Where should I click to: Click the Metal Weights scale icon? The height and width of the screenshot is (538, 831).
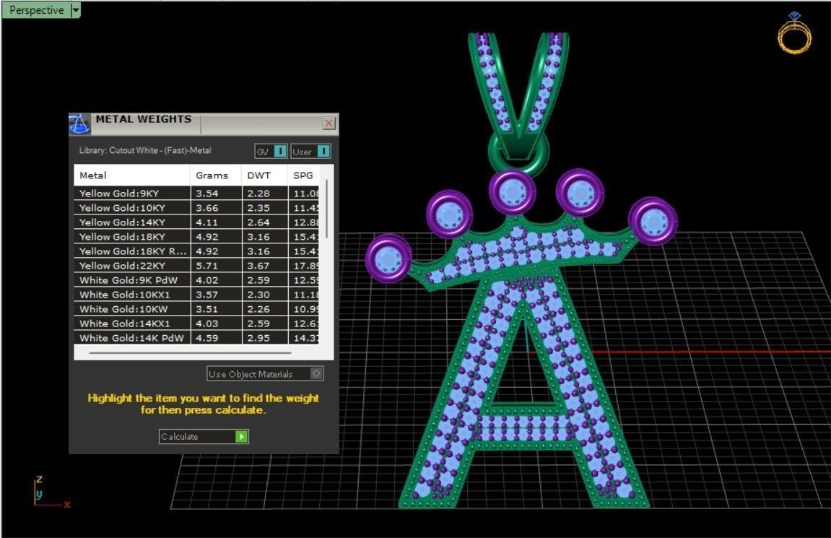click(79, 124)
